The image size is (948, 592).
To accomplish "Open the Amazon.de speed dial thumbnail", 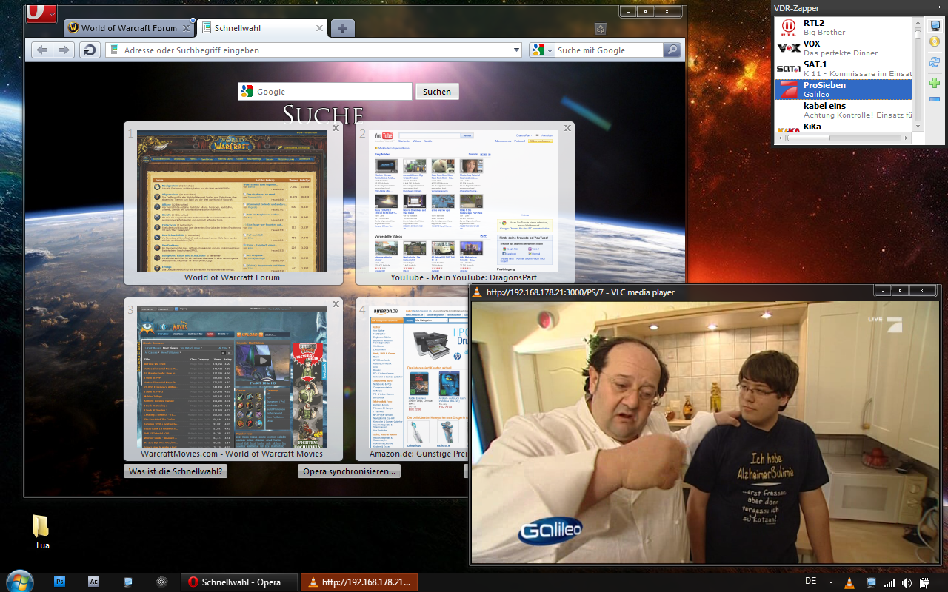I will tap(418, 377).
